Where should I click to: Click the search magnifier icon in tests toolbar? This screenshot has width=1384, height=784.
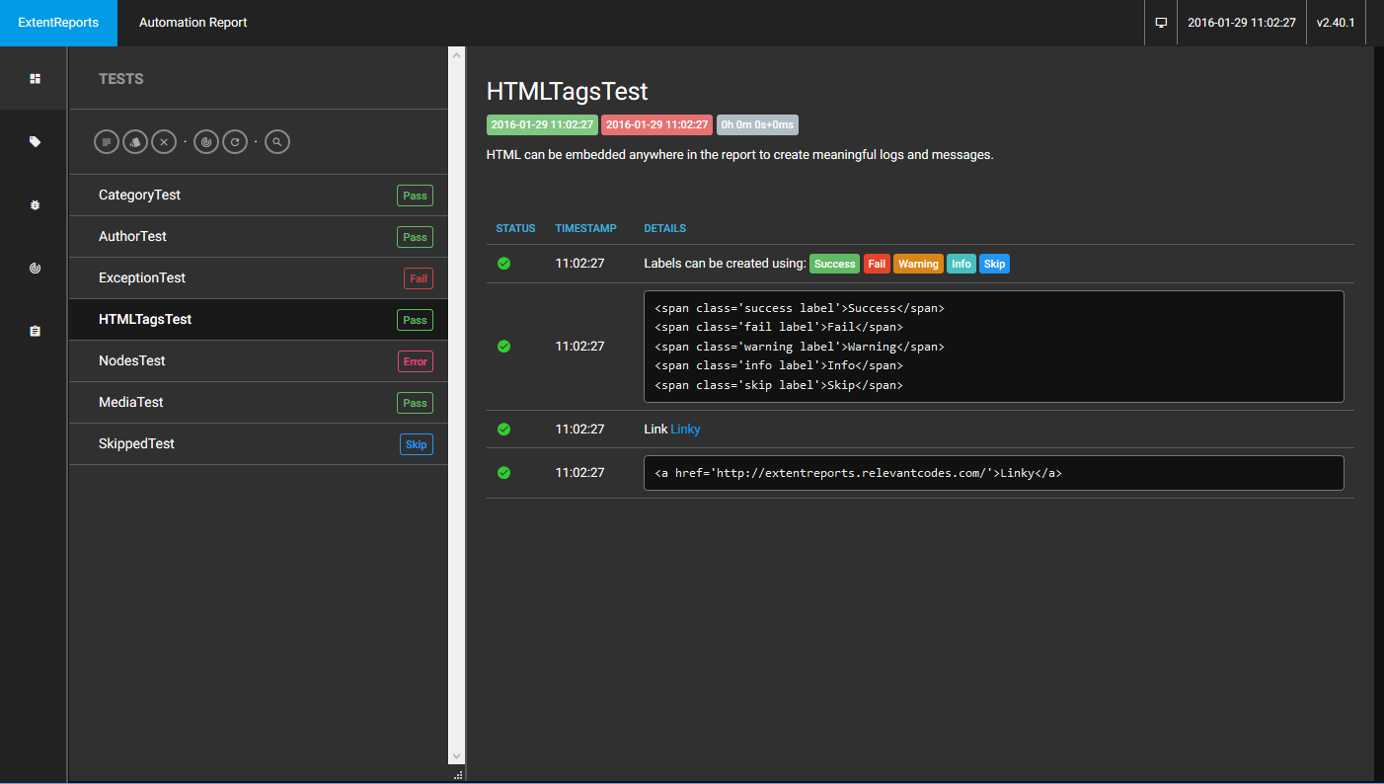[277, 142]
